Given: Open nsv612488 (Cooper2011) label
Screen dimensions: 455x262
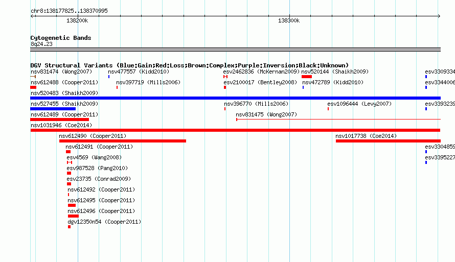Looking at the screenshot, I should 64,82.
